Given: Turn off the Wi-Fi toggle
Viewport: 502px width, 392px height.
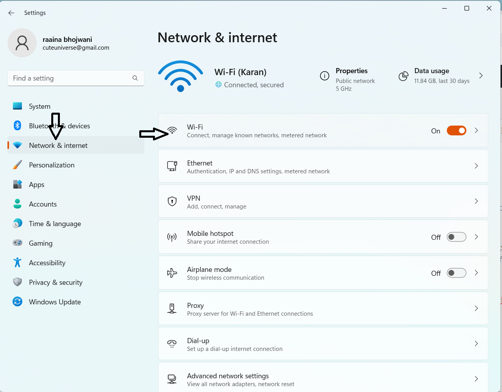Looking at the screenshot, I should coord(456,131).
